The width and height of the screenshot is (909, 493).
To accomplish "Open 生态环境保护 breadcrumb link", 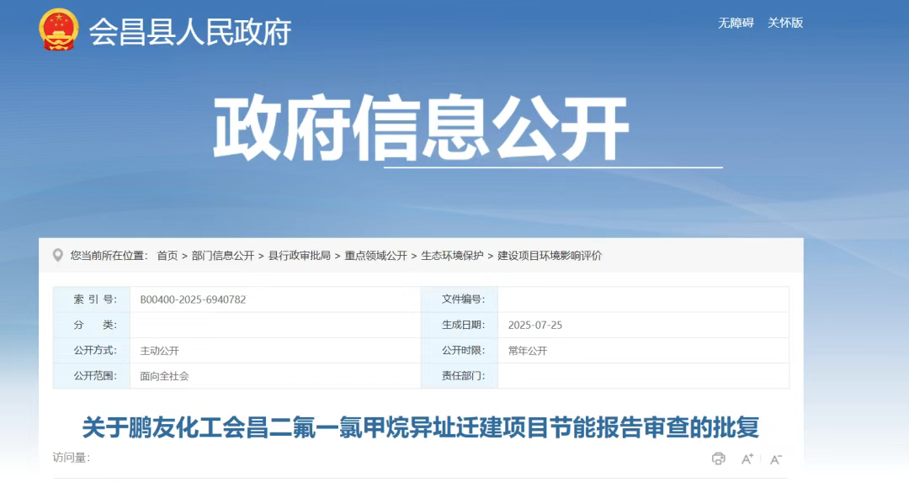I will click(452, 256).
